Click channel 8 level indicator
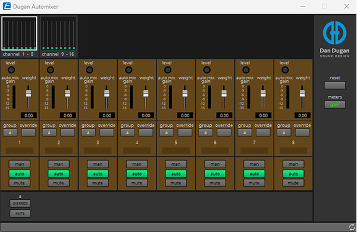This screenshot has width=357, height=232. (285, 70)
